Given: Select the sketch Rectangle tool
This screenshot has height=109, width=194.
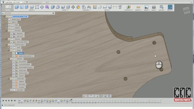Looking at the screenshot, I should click(105, 7).
